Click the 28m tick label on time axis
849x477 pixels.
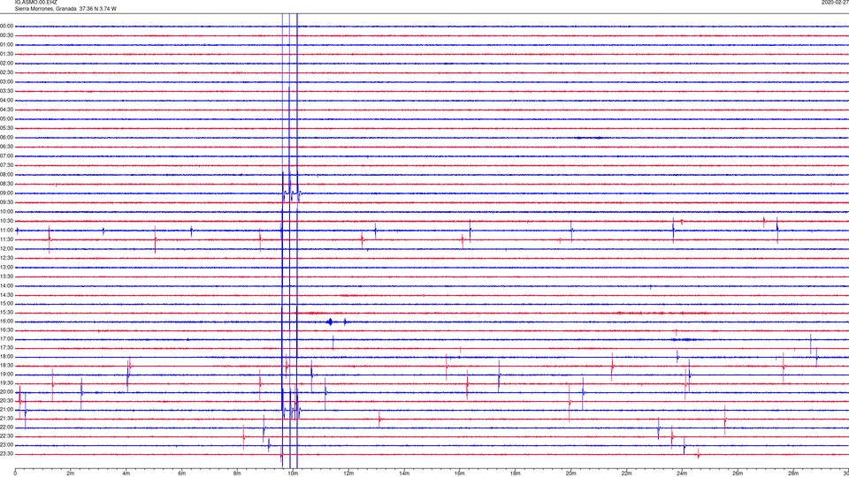point(793,473)
